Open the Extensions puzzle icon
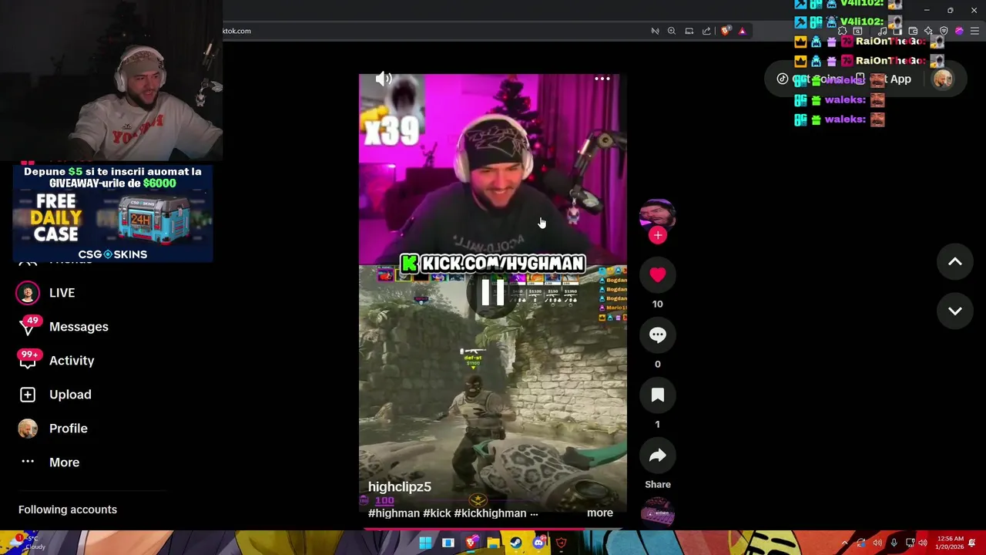 (x=842, y=31)
